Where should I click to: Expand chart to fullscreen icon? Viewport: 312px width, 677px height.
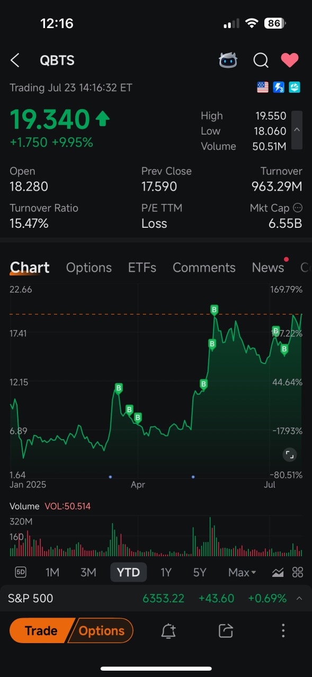289,455
